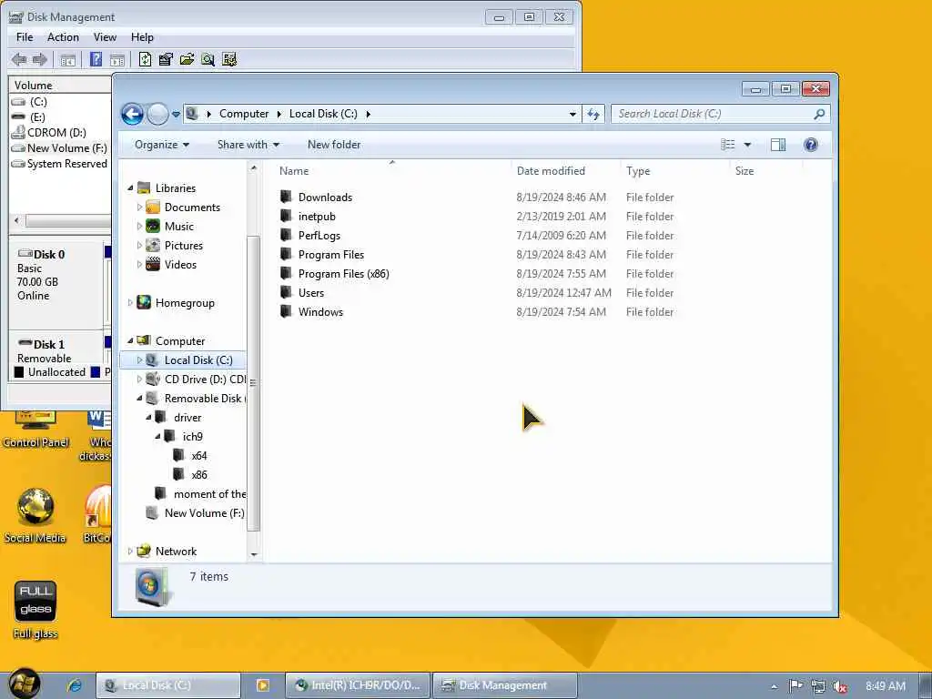932x699 pixels.
Task: Sort by the Name column header
Action: click(x=294, y=171)
